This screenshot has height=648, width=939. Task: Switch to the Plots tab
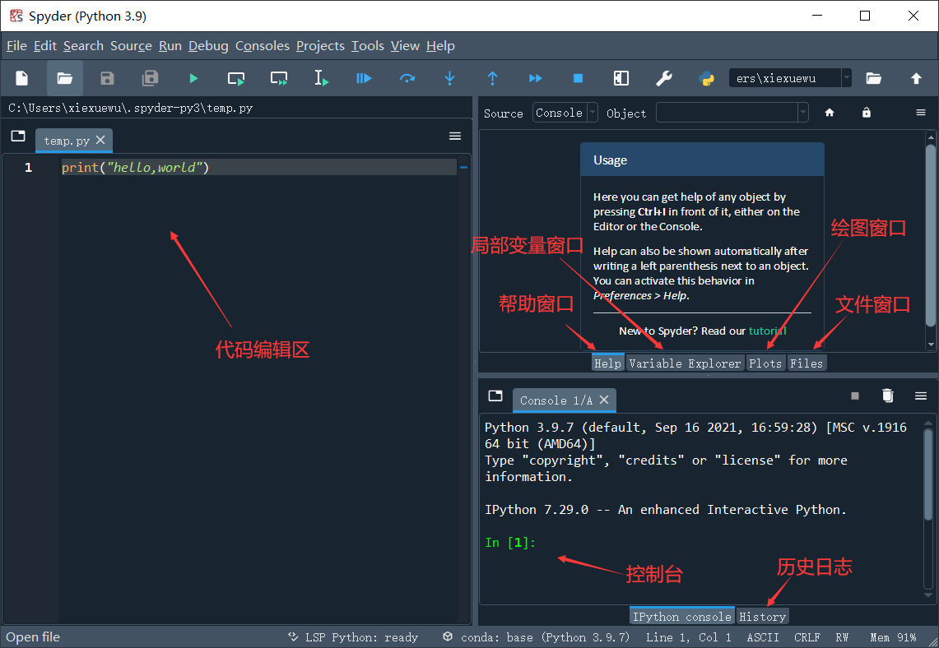tap(765, 363)
